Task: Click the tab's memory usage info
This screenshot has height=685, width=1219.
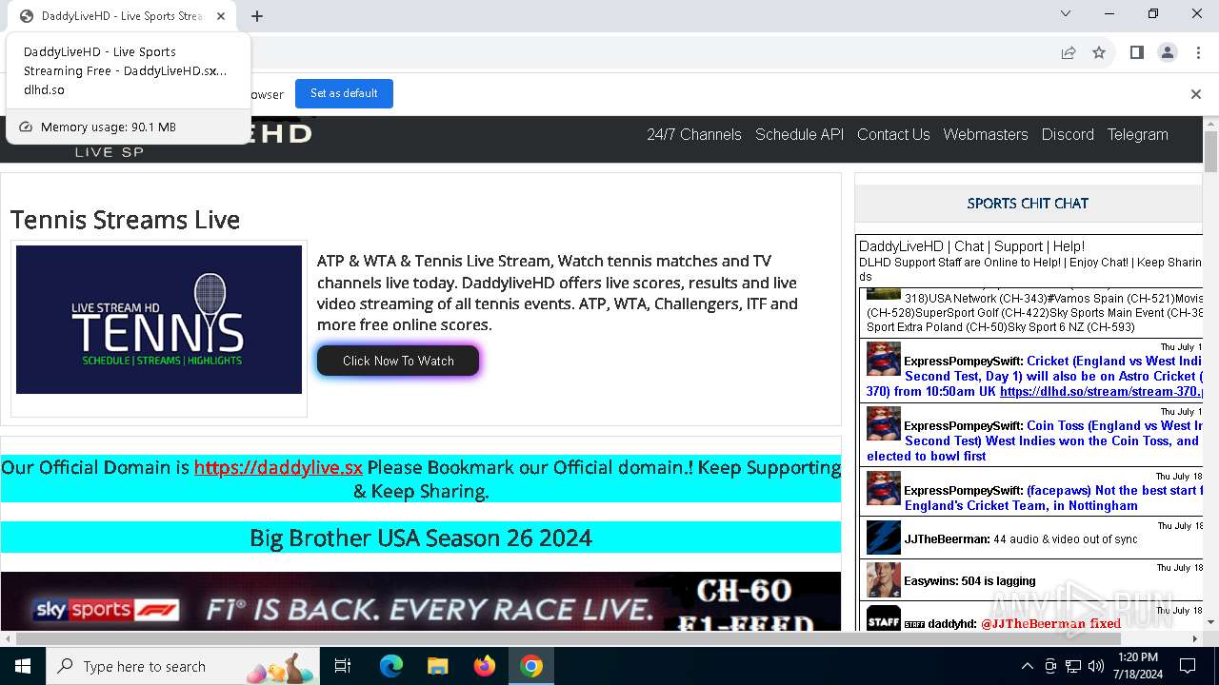Action: click(x=129, y=127)
